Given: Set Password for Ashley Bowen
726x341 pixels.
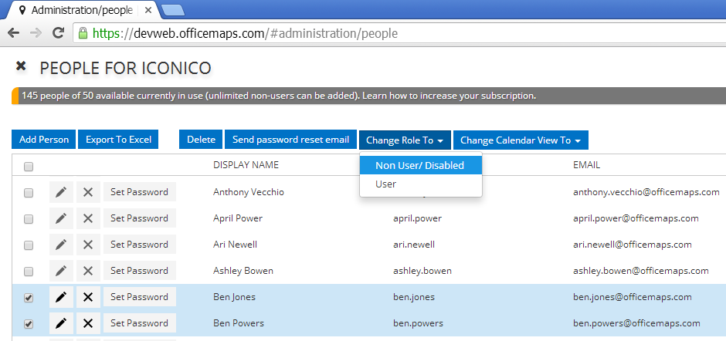Looking at the screenshot, I should tap(139, 271).
